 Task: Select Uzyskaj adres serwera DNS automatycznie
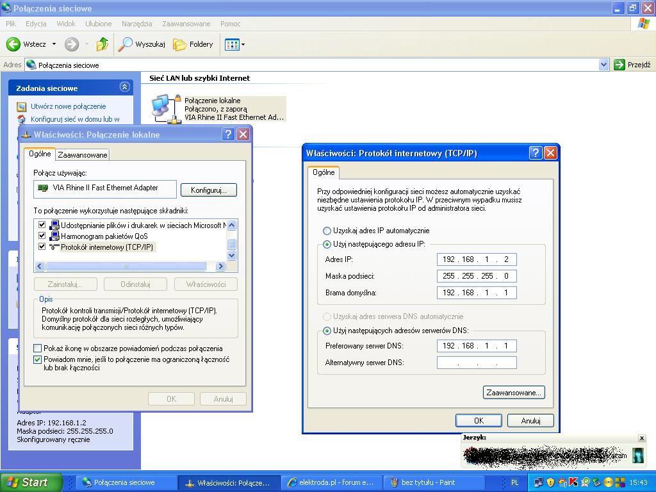[327, 316]
